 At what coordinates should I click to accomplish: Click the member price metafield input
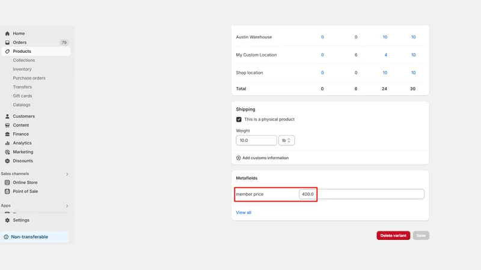(362, 194)
